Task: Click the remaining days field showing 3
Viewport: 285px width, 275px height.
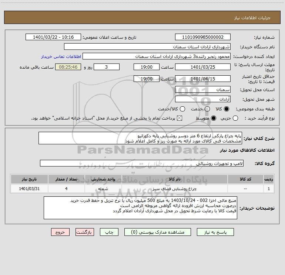Action: coord(107,67)
